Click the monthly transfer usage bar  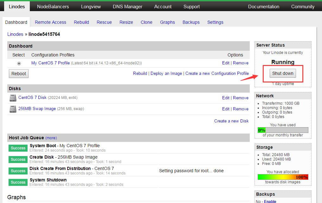pyautogui.click(x=283, y=130)
